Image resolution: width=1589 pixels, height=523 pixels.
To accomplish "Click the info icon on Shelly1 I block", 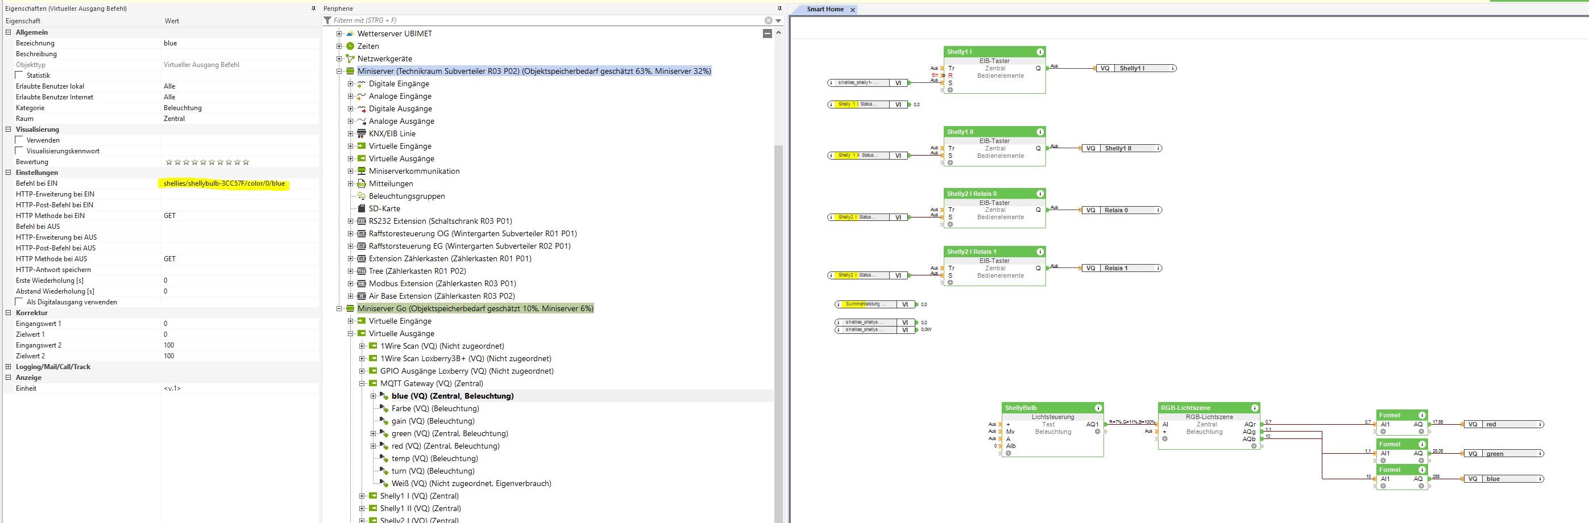I will tap(1040, 52).
